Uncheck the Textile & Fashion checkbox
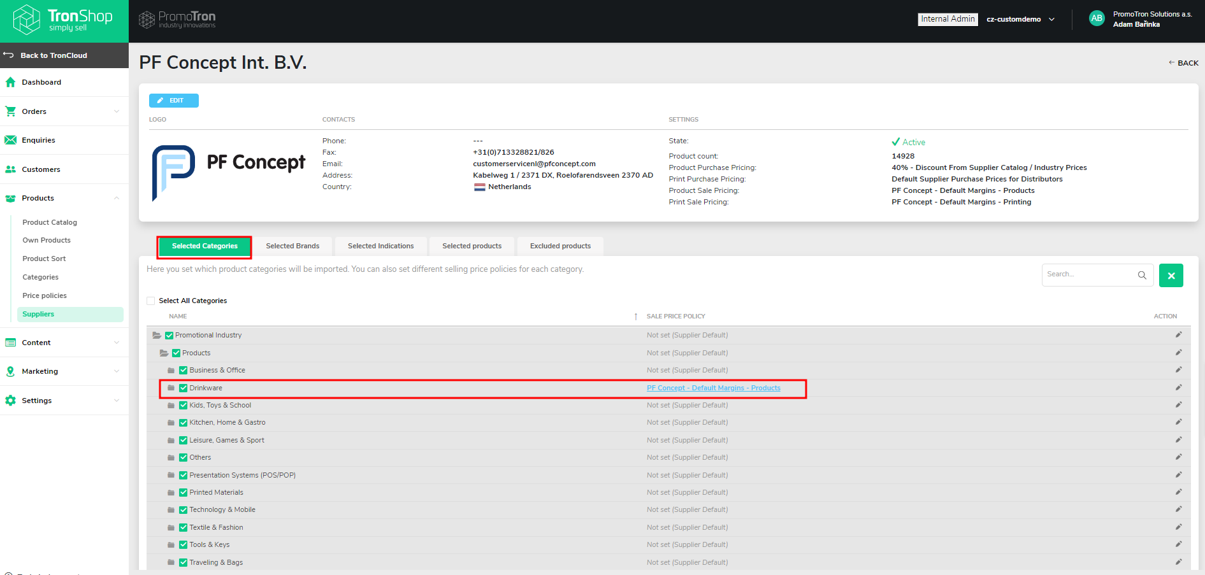Viewport: 1205px width, 575px height. (184, 527)
